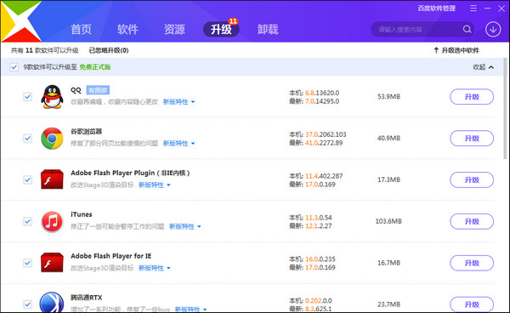Click the 百度软件管理 title text
Image resolution: width=510 pixels, height=313 pixels.
pyautogui.click(x=437, y=9)
